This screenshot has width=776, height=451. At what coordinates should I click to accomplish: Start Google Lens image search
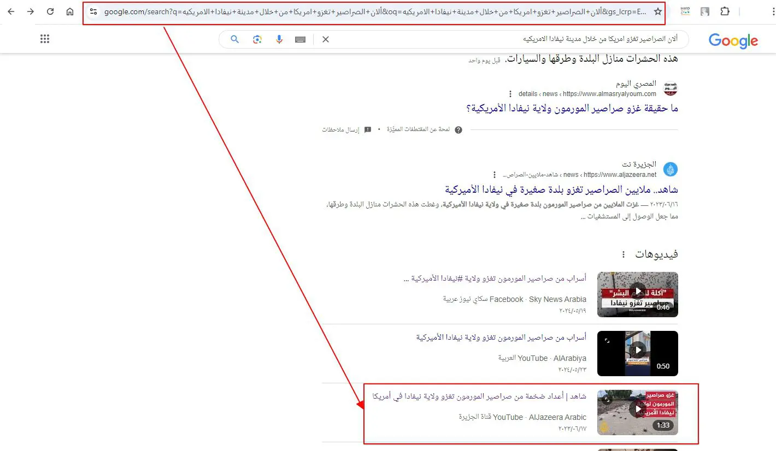click(257, 39)
